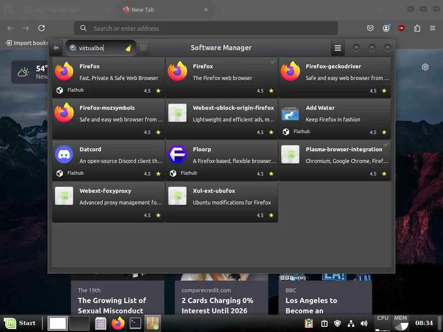Click Software Manager taskbar icon
Image resolution: width=443 pixels, height=332 pixels.
(x=153, y=323)
